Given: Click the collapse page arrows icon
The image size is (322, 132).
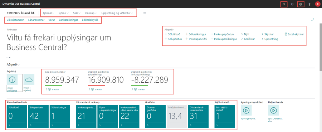Looking at the screenshot, I should tap(313, 20).
